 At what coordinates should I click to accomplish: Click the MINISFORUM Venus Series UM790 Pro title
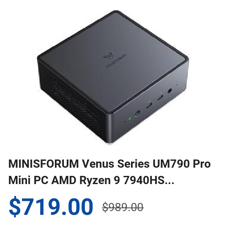point(109,172)
